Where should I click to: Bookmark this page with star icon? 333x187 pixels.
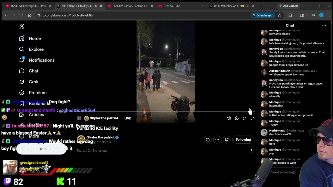point(279,15)
